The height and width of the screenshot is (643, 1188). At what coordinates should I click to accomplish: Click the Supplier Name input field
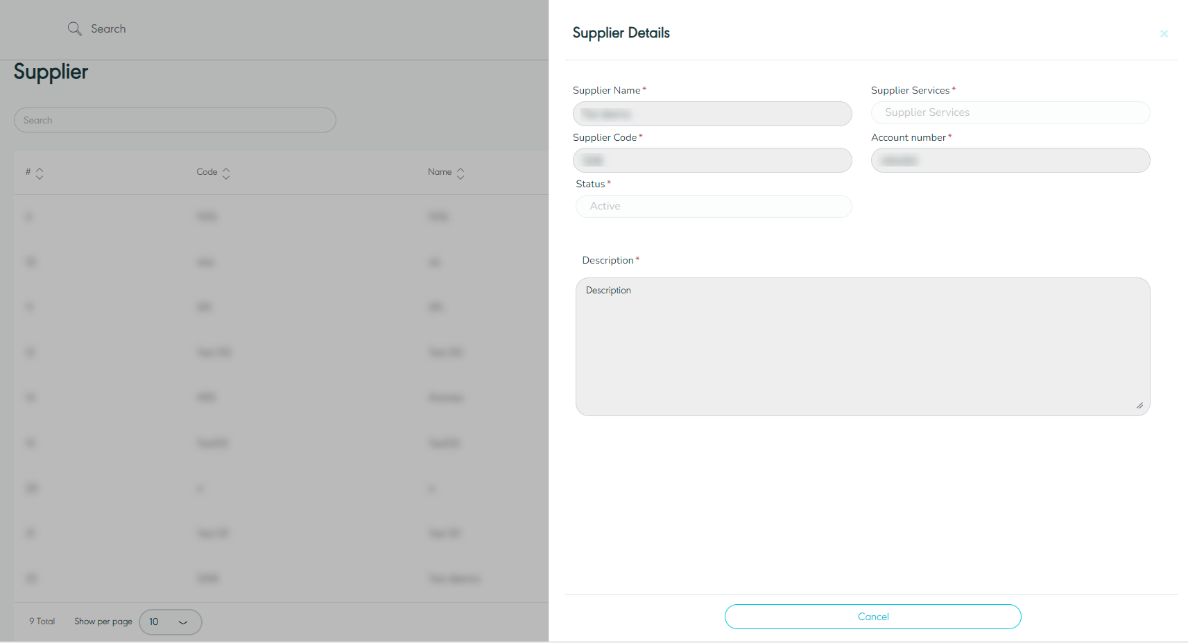click(x=712, y=114)
